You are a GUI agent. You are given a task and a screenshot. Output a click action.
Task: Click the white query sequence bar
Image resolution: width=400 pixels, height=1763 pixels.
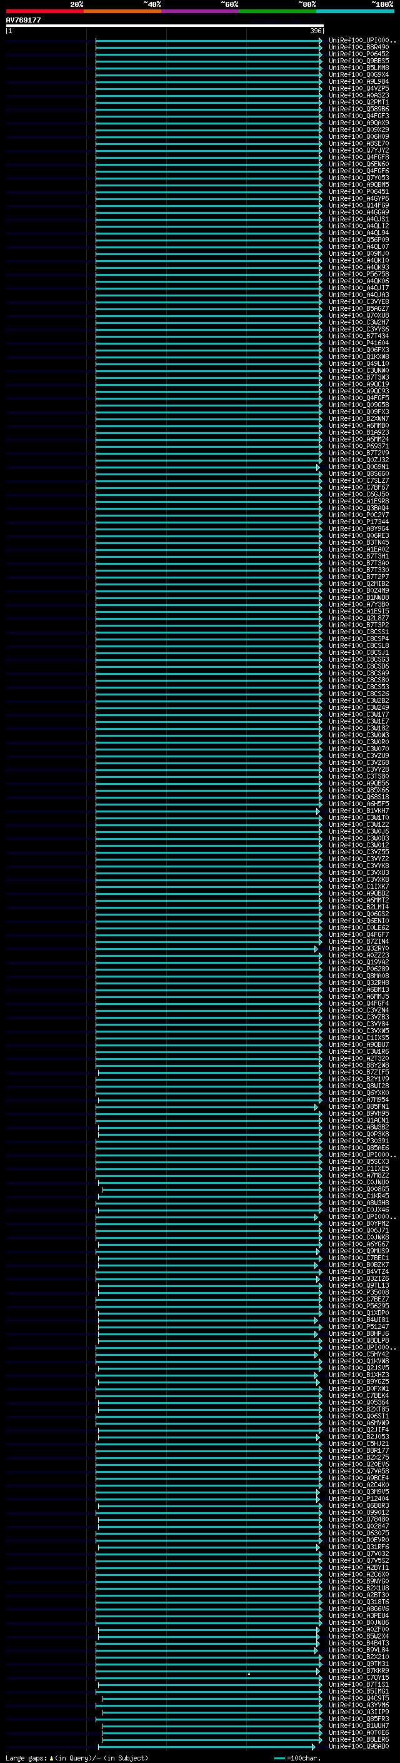(165, 26)
